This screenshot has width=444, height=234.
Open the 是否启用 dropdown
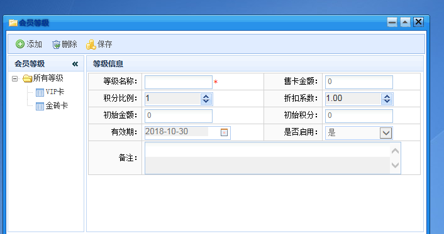pos(386,133)
